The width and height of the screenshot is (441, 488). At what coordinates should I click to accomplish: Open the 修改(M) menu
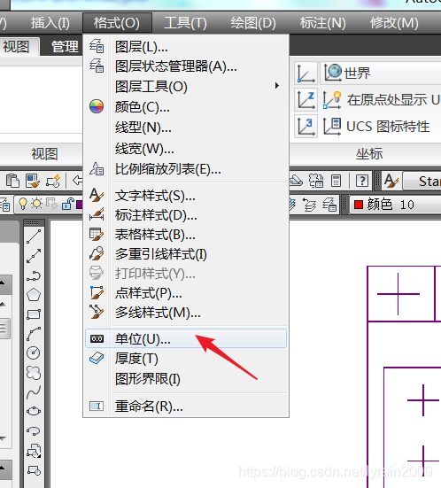click(x=394, y=23)
